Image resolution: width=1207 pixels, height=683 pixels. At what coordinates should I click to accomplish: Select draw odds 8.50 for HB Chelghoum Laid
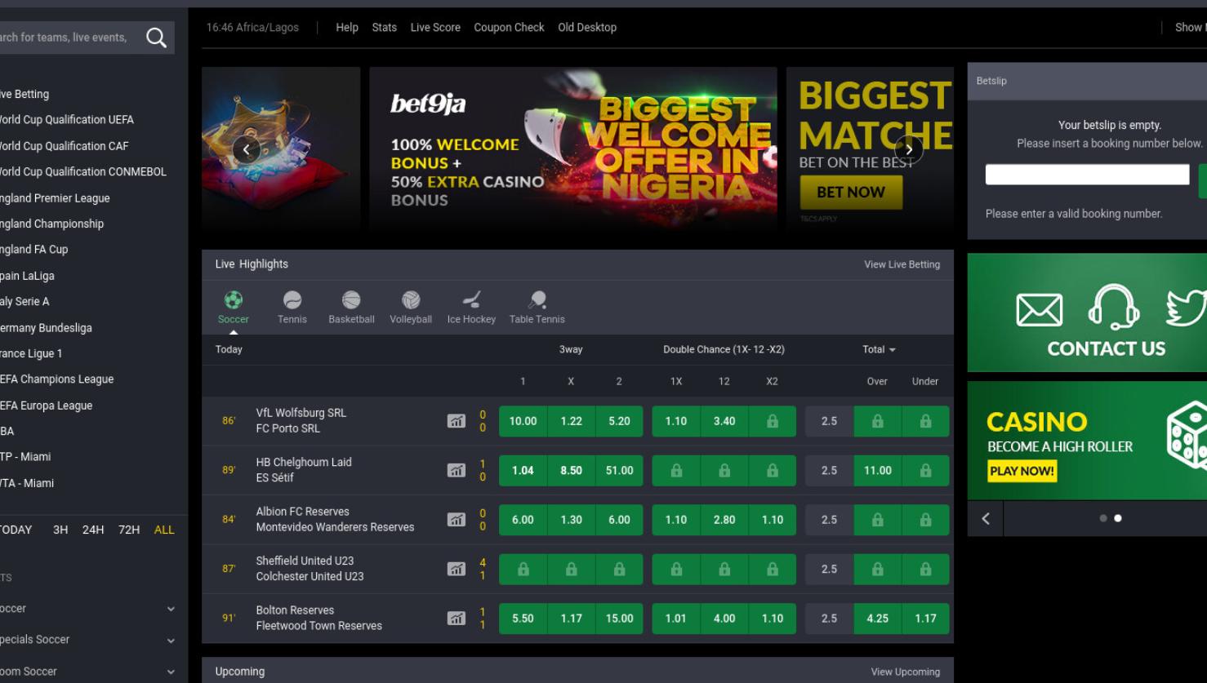click(x=571, y=470)
